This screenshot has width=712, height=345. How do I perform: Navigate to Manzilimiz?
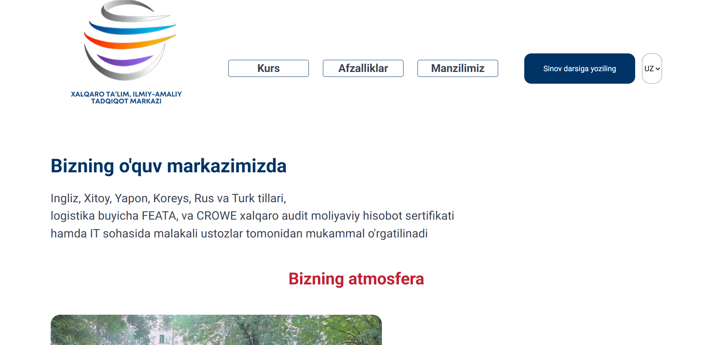tap(458, 68)
